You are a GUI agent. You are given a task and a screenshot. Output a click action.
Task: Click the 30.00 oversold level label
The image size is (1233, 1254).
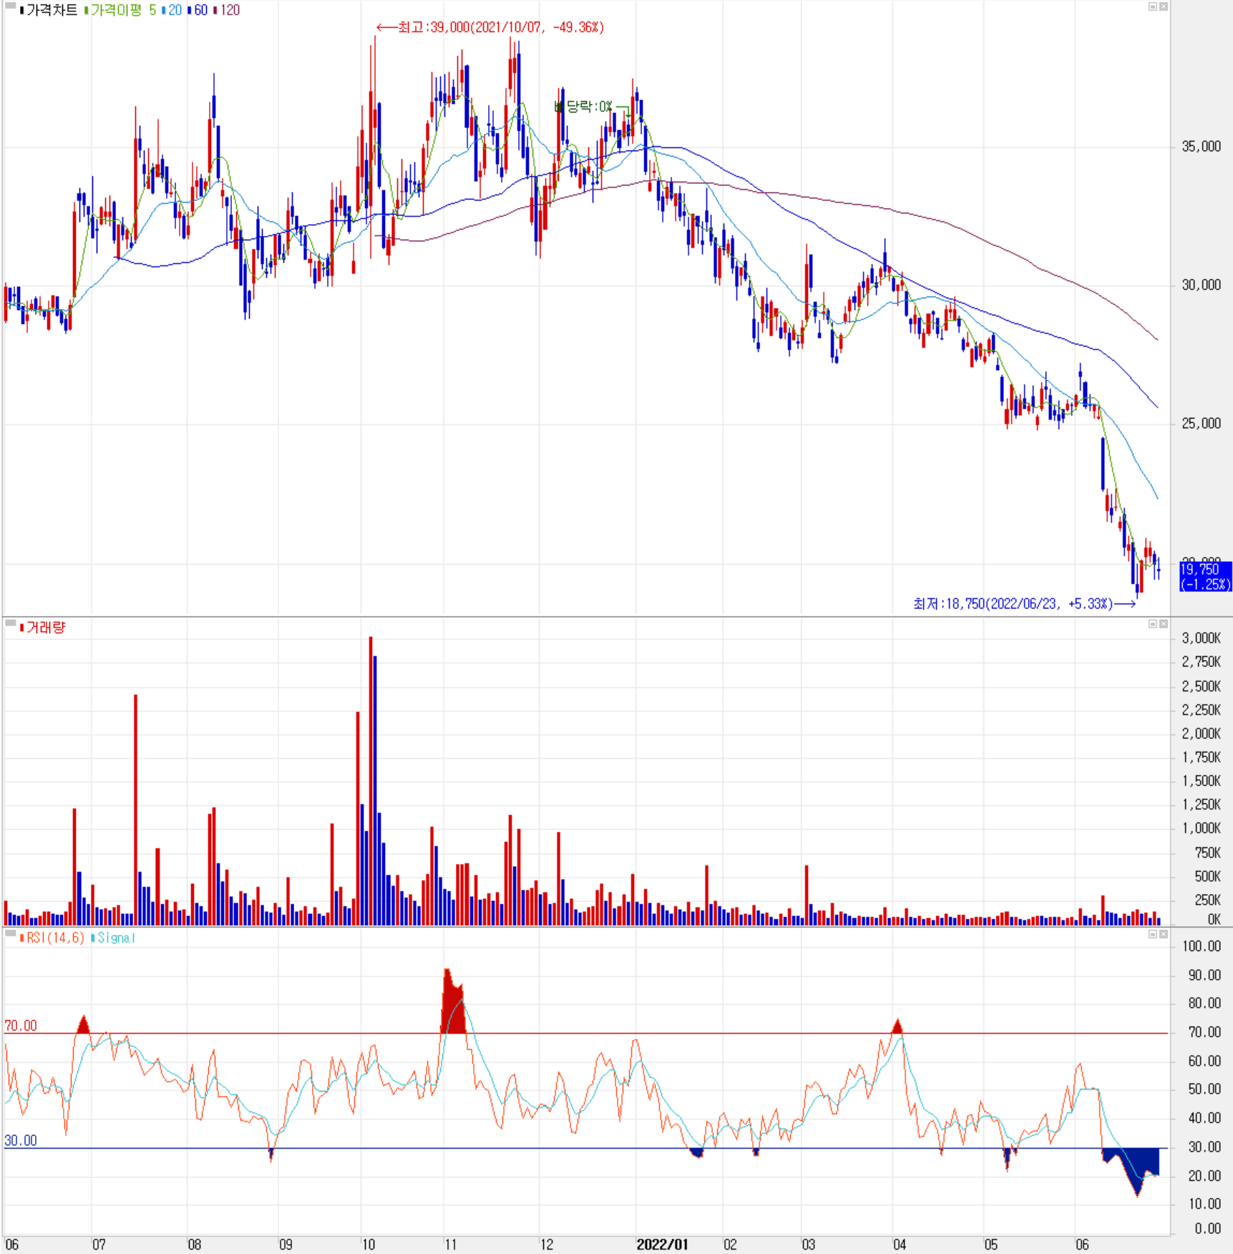pos(21,1141)
